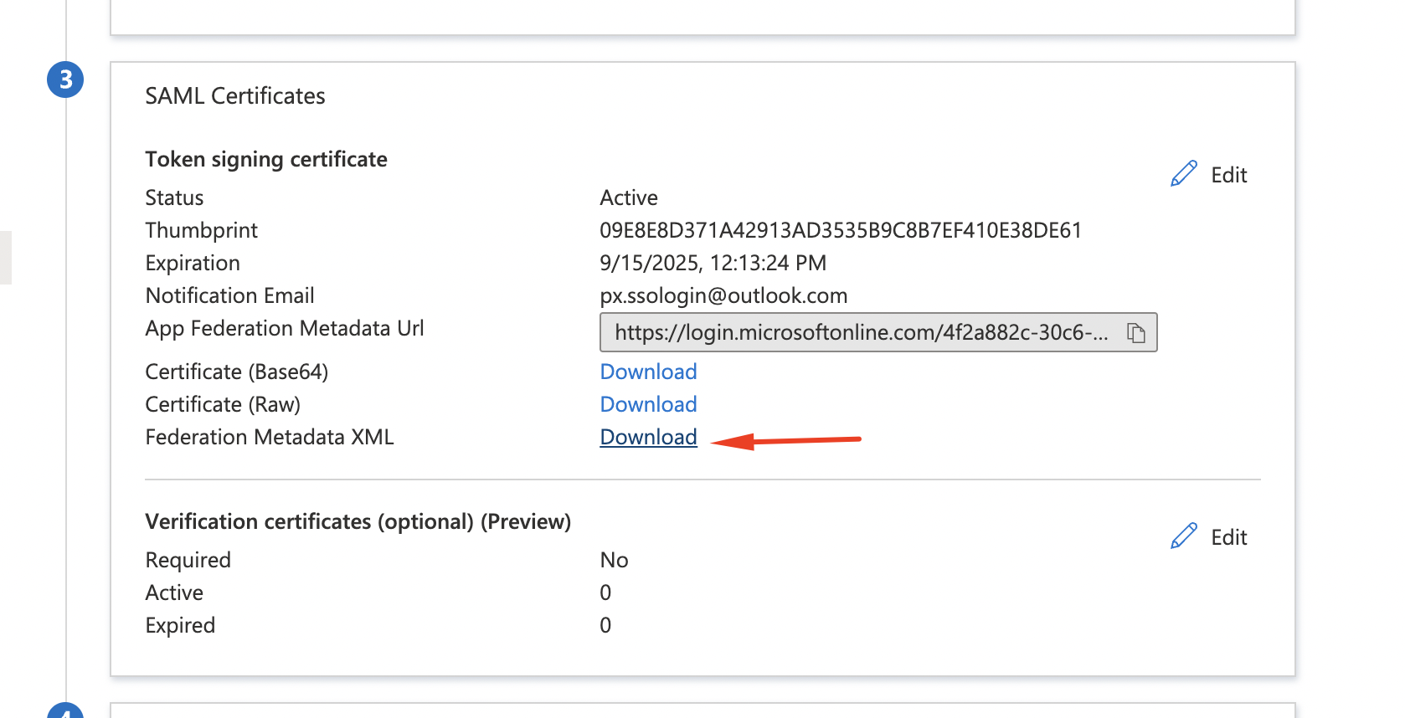The image size is (1405, 718).
Task: Click the expiration date 9/15/2025, 12:13:24 PM
Action: coord(713,263)
